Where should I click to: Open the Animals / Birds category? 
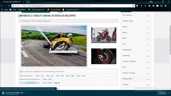click(x=128, y=21)
